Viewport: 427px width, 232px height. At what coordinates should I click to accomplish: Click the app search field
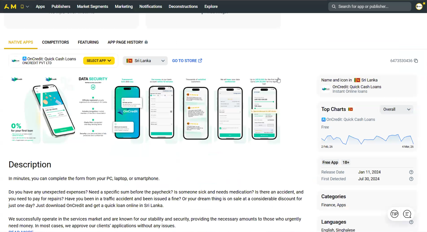370,6
